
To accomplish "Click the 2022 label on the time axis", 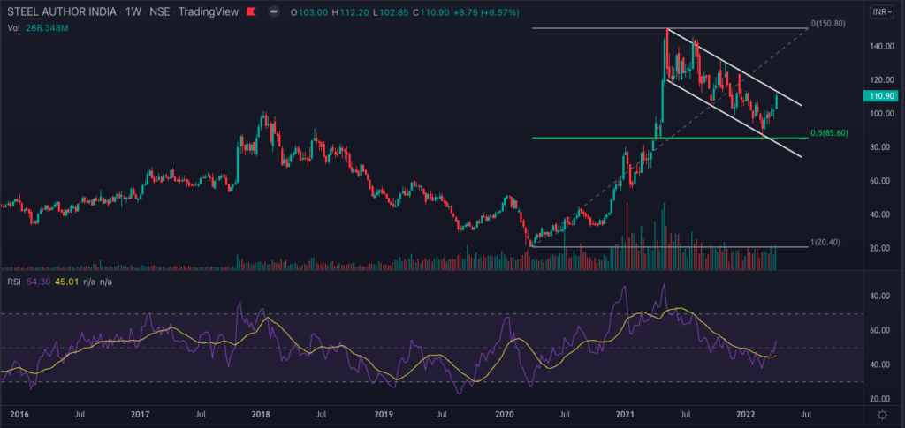I will [747, 414].
